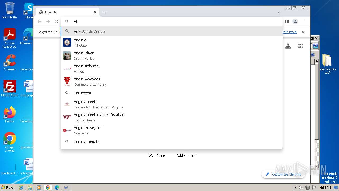Screen dimensions: 339x191
Task: Select the virginia beach search suggestion
Action: (x=172, y=142)
